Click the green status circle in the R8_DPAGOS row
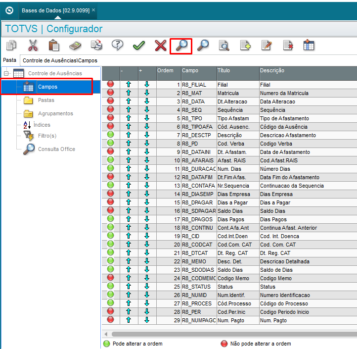The width and height of the screenshot is (357, 349). click(111, 219)
